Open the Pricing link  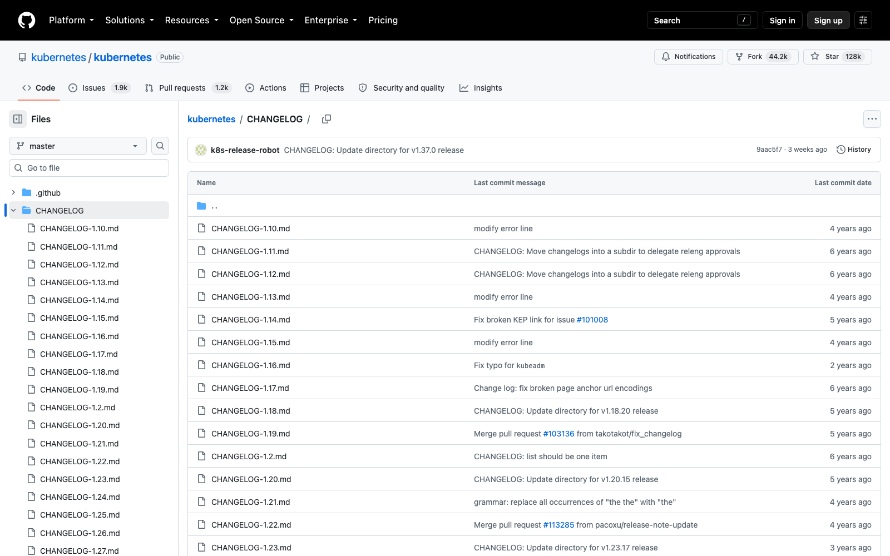pos(383,20)
